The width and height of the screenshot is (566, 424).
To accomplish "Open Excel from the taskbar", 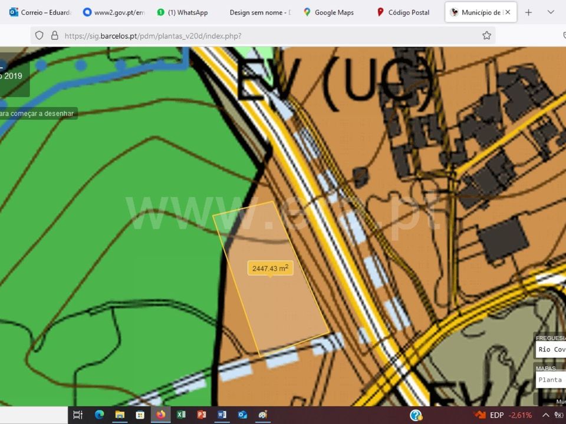I will pos(181,415).
